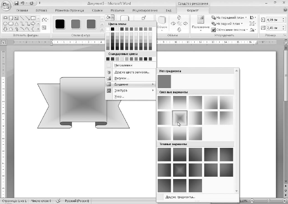Open the Office button menu
This screenshot has width=288, height=204.
tap(6, 6)
